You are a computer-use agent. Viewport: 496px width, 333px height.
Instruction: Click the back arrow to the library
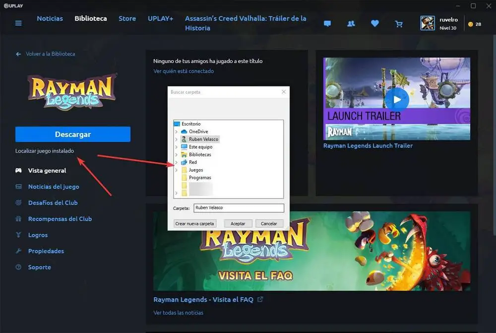[18, 54]
